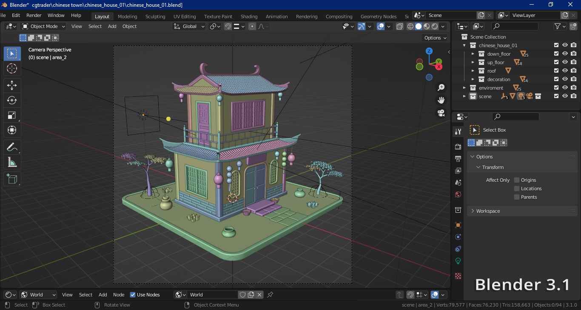This screenshot has height=310, width=581.
Task: Open the Object Data properties tab
Action: [x=458, y=261]
